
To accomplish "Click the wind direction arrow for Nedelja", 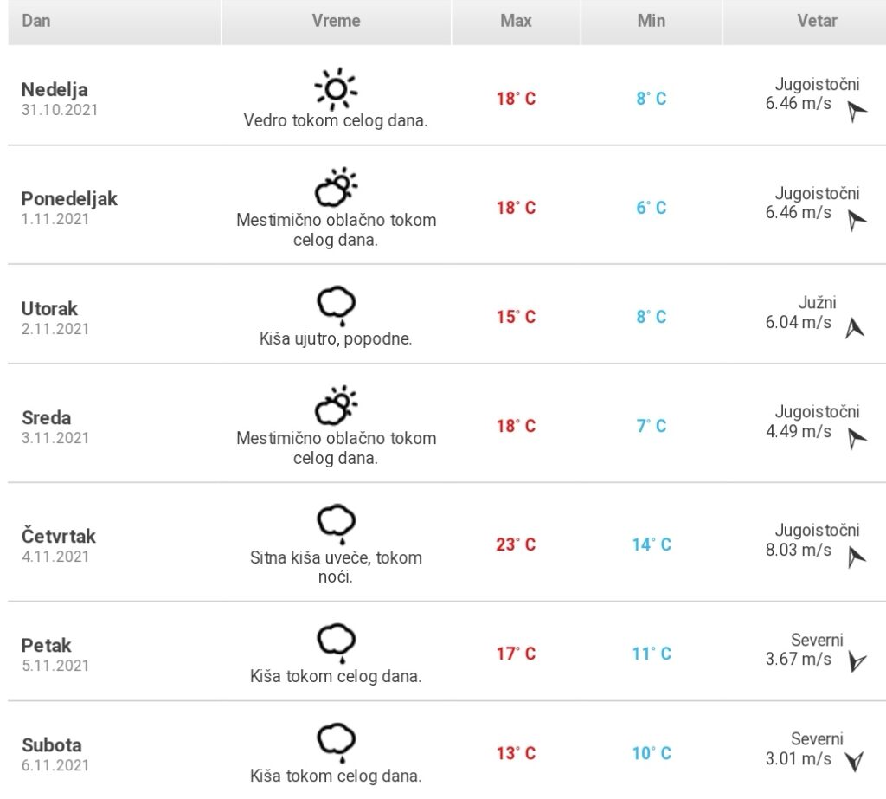I will pos(856,111).
